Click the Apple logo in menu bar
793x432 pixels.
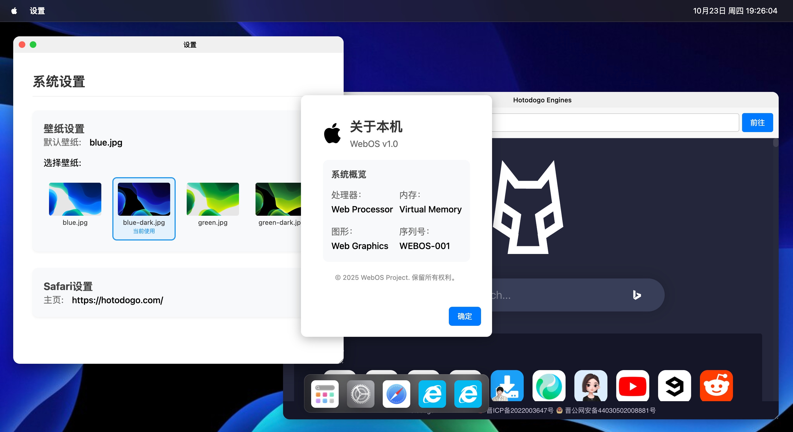(14, 11)
